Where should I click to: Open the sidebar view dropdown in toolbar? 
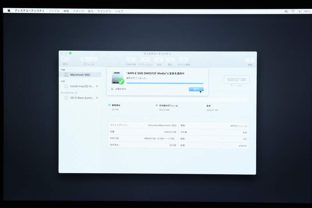point(65,59)
